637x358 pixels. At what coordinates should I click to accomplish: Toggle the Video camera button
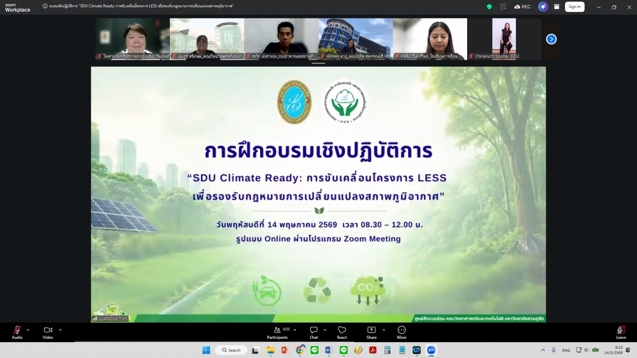click(x=48, y=332)
